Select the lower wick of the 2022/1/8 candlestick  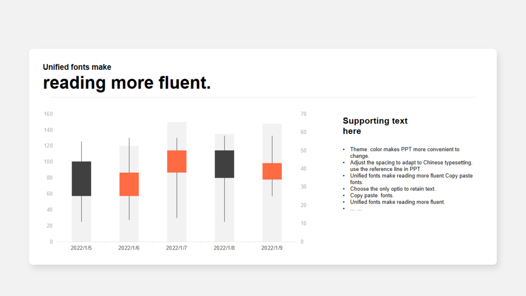pyautogui.click(x=224, y=200)
